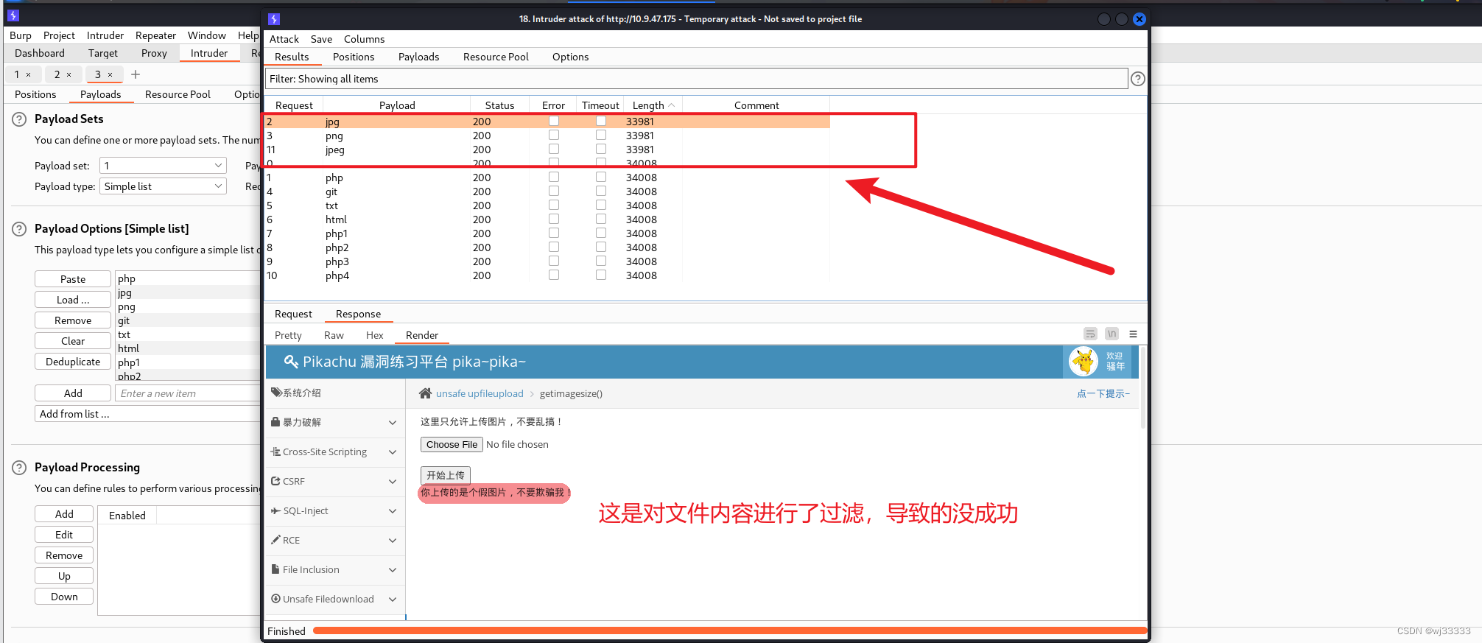Click the Finished attack progress bar
This screenshot has height=643, width=1482.
click(729, 630)
